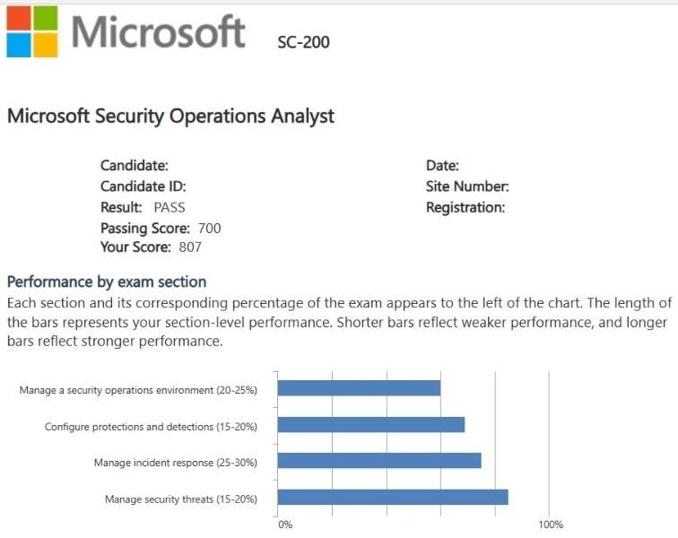
Task: Click the Registration label
Action: (x=465, y=207)
